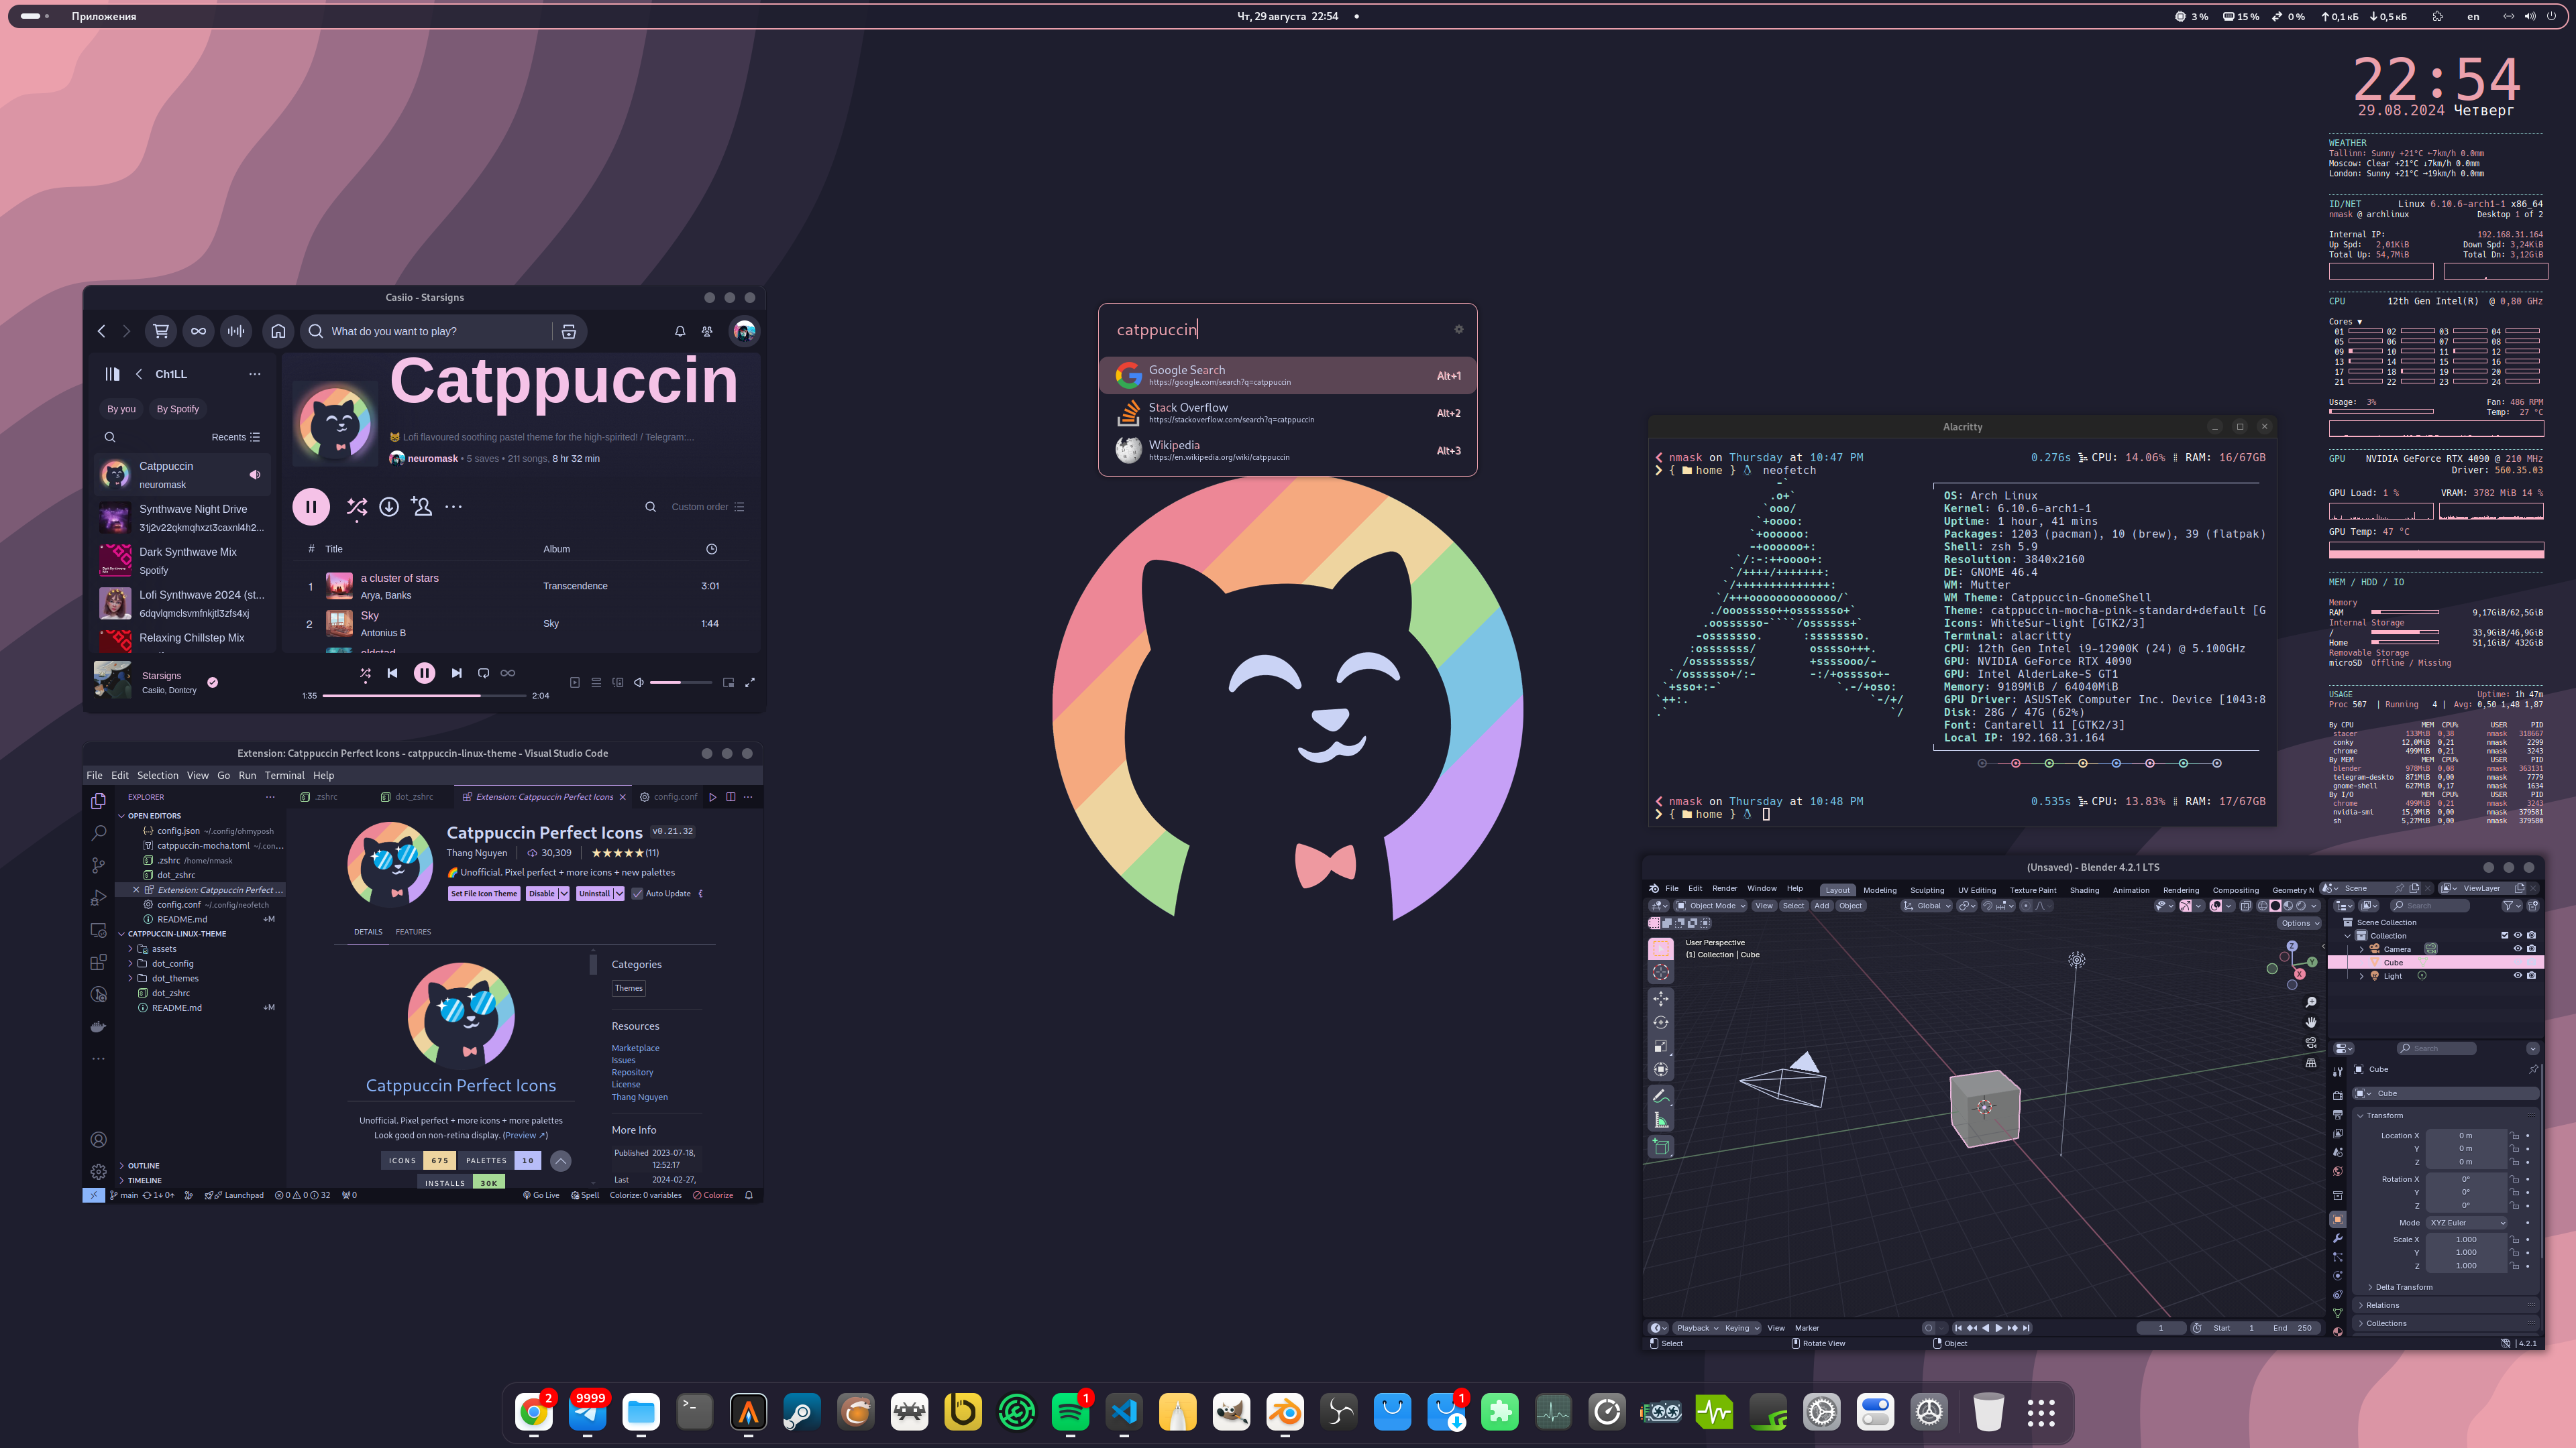Toggle X-ray mode in Blender viewport header
The height and width of the screenshot is (1448, 2576).
2246,906
